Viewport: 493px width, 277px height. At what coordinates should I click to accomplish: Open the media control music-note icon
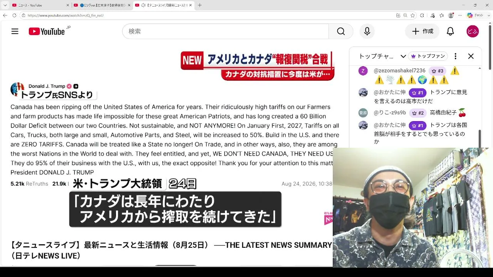coord(432,15)
